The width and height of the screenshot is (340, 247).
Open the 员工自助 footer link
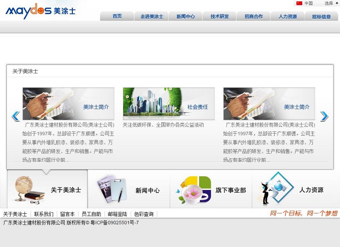[x=91, y=214]
